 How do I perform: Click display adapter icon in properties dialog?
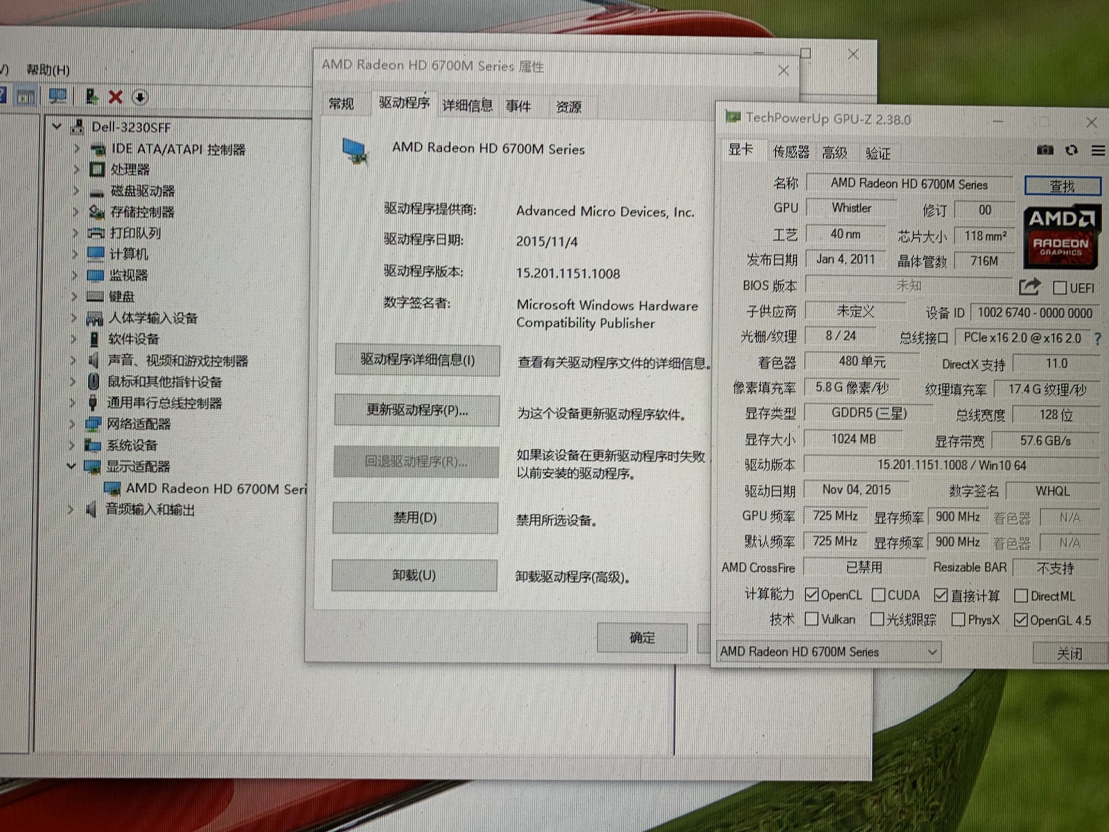tap(355, 151)
